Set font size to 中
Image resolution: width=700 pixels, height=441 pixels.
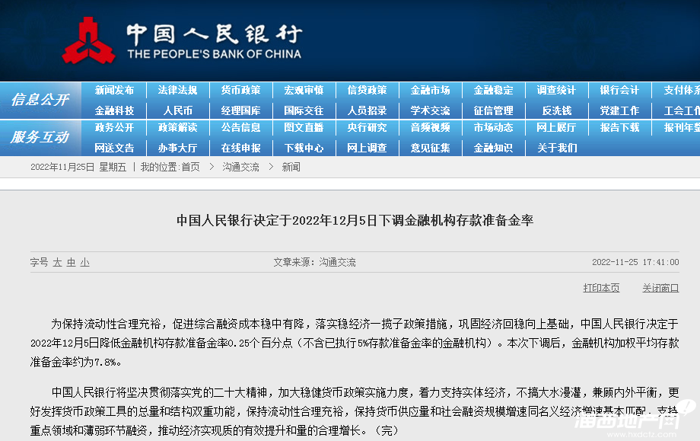71,262
